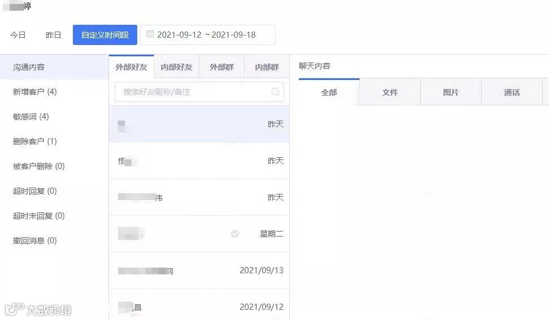Select the friend row dated 星期二
Image resolution: width=549 pixels, height=320 pixels.
click(x=199, y=234)
